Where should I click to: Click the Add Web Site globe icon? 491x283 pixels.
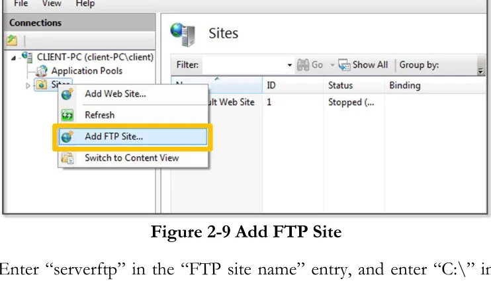coord(67,94)
